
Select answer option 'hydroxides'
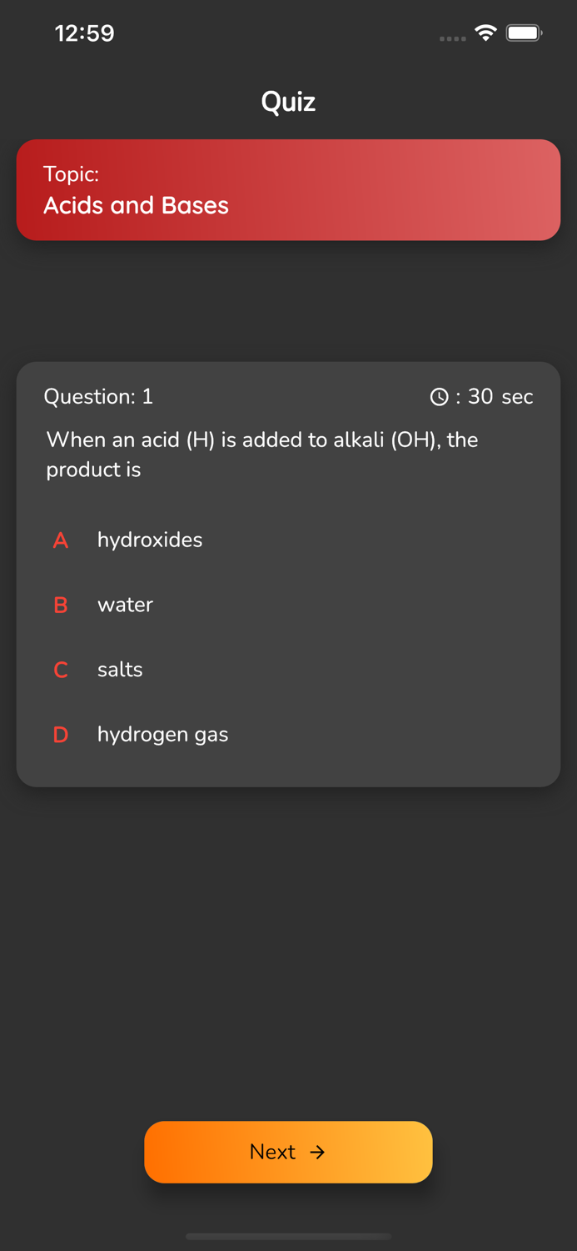click(150, 540)
